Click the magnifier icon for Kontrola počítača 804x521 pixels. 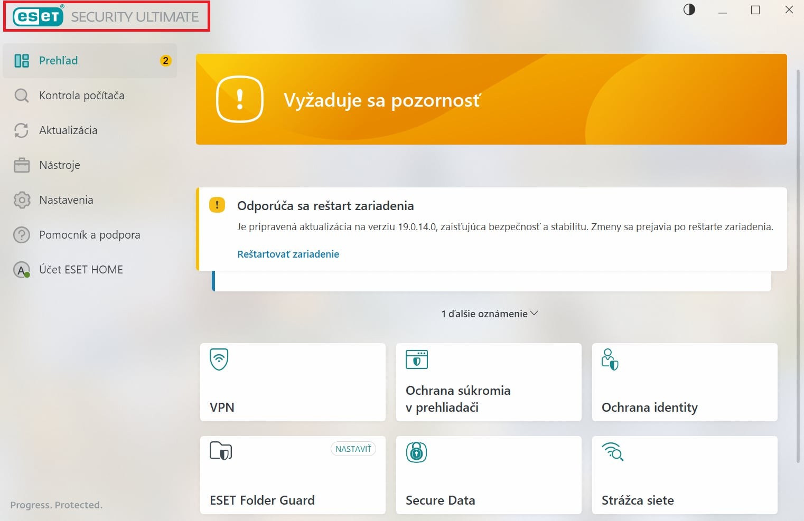(22, 96)
